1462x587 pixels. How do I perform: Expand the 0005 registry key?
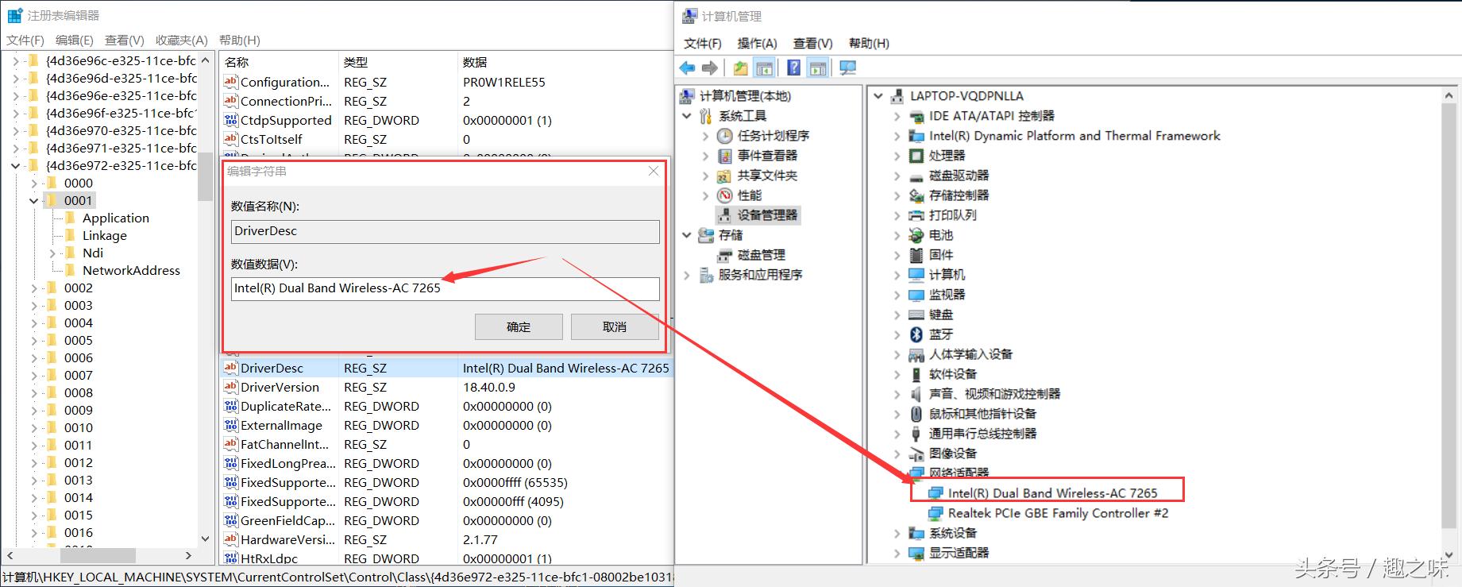(x=34, y=341)
